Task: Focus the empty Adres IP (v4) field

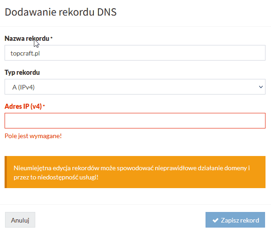Action: coord(135,121)
